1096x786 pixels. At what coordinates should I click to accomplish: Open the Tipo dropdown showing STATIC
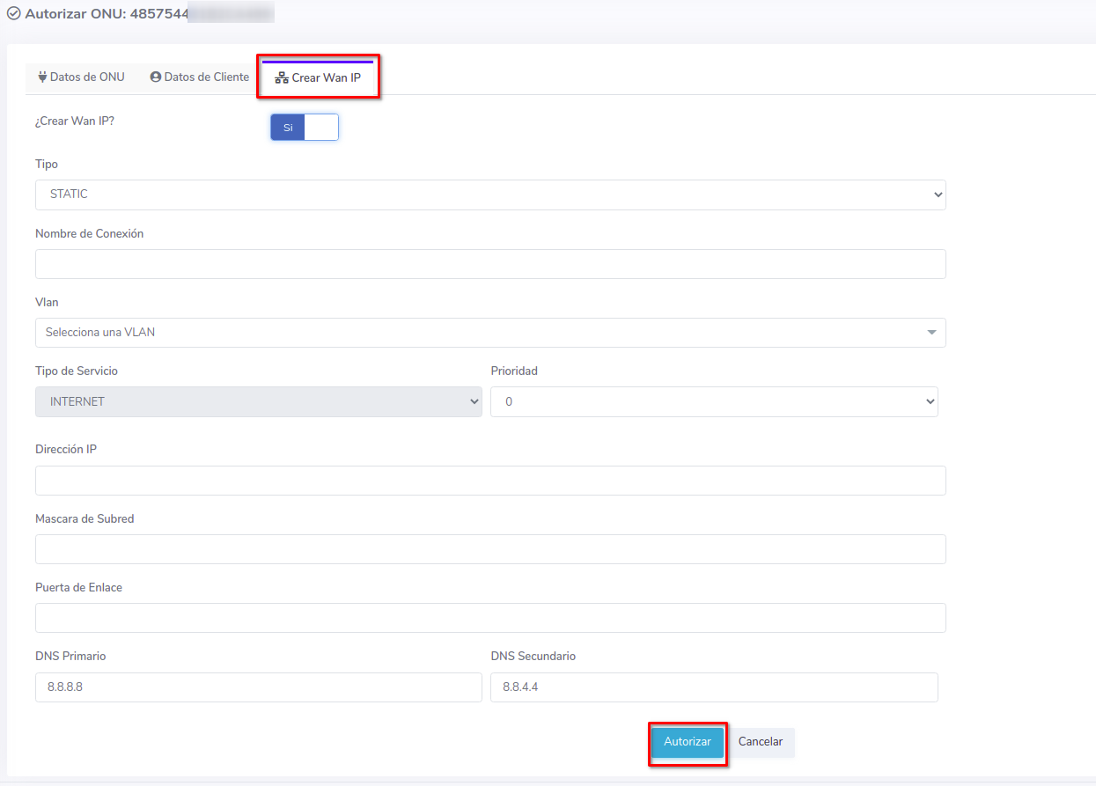(490, 195)
